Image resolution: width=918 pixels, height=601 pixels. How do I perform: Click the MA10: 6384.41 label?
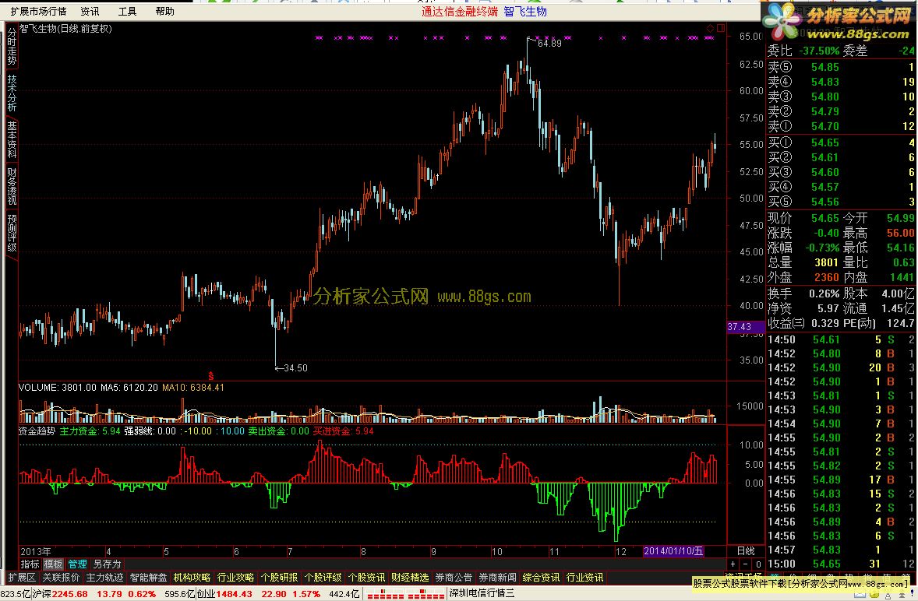point(193,387)
